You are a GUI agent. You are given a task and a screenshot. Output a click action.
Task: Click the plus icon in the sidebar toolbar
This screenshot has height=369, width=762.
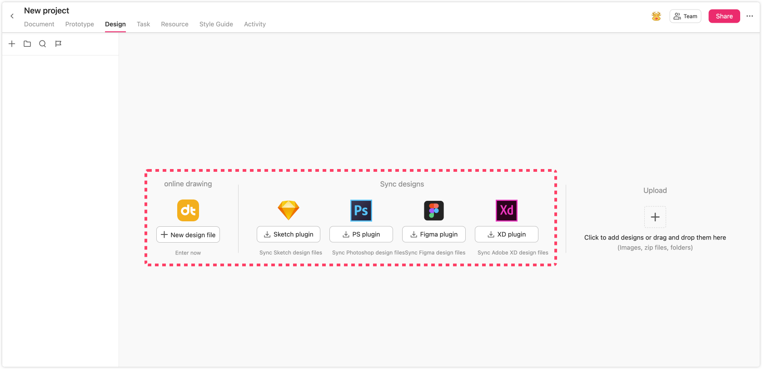pos(12,44)
